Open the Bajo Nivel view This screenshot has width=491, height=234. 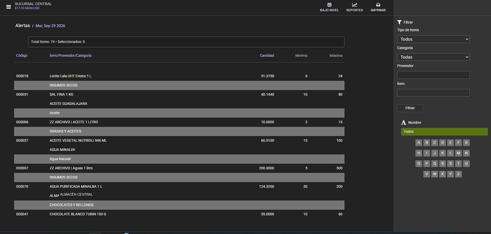[329, 7]
